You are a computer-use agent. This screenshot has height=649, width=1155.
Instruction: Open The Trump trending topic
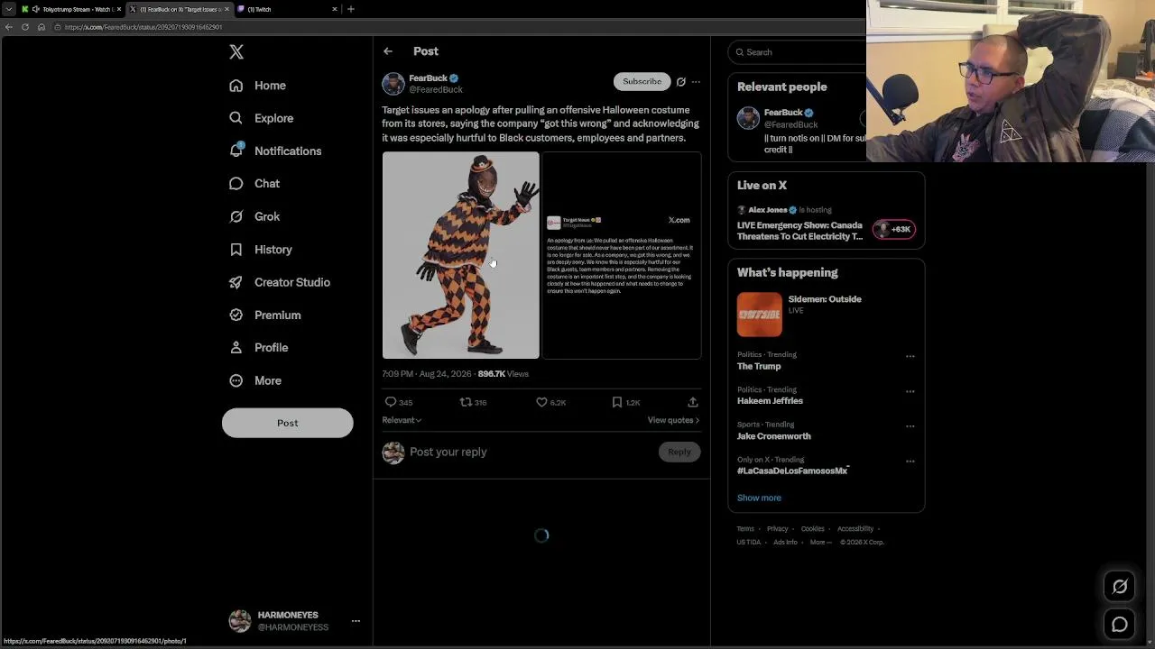[x=759, y=367]
